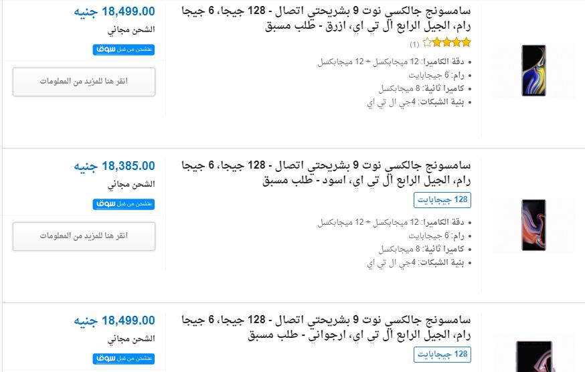Click the 128 جيجابايت badge on the black Note 9
This screenshot has height=372, width=585.
click(x=442, y=200)
